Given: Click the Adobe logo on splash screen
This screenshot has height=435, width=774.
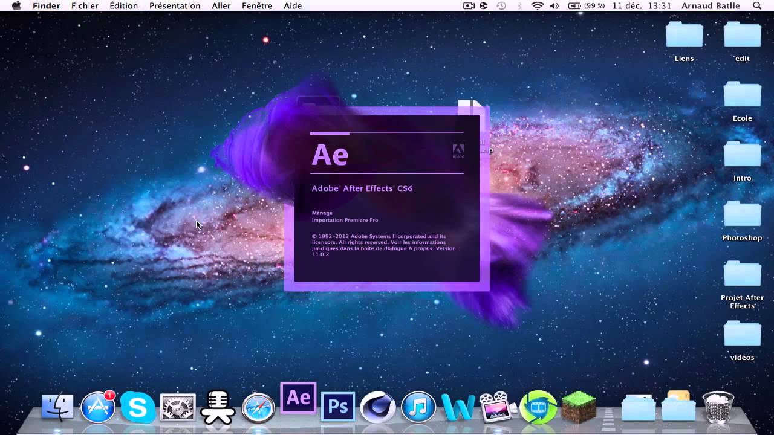Looking at the screenshot, I should click(x=458, y=151).
